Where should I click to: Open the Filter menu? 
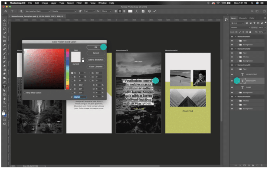tap(79, 3)
